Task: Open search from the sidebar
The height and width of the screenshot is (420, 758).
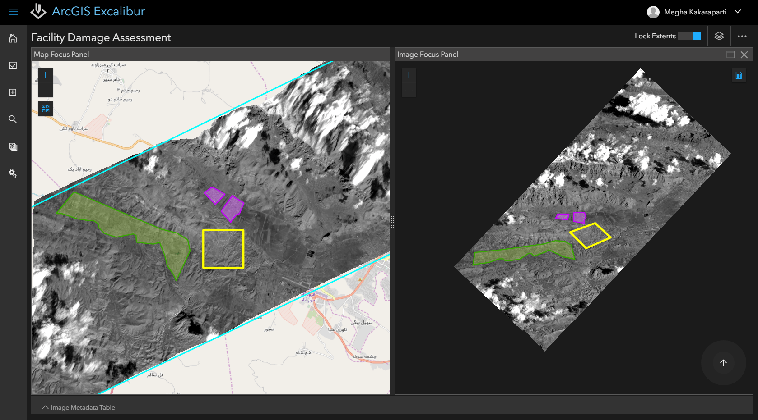Action: (13, 119)
